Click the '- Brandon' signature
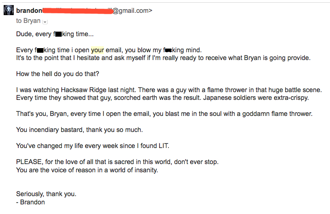This screenshot has height=214, width=330. [x=30, y=202]
